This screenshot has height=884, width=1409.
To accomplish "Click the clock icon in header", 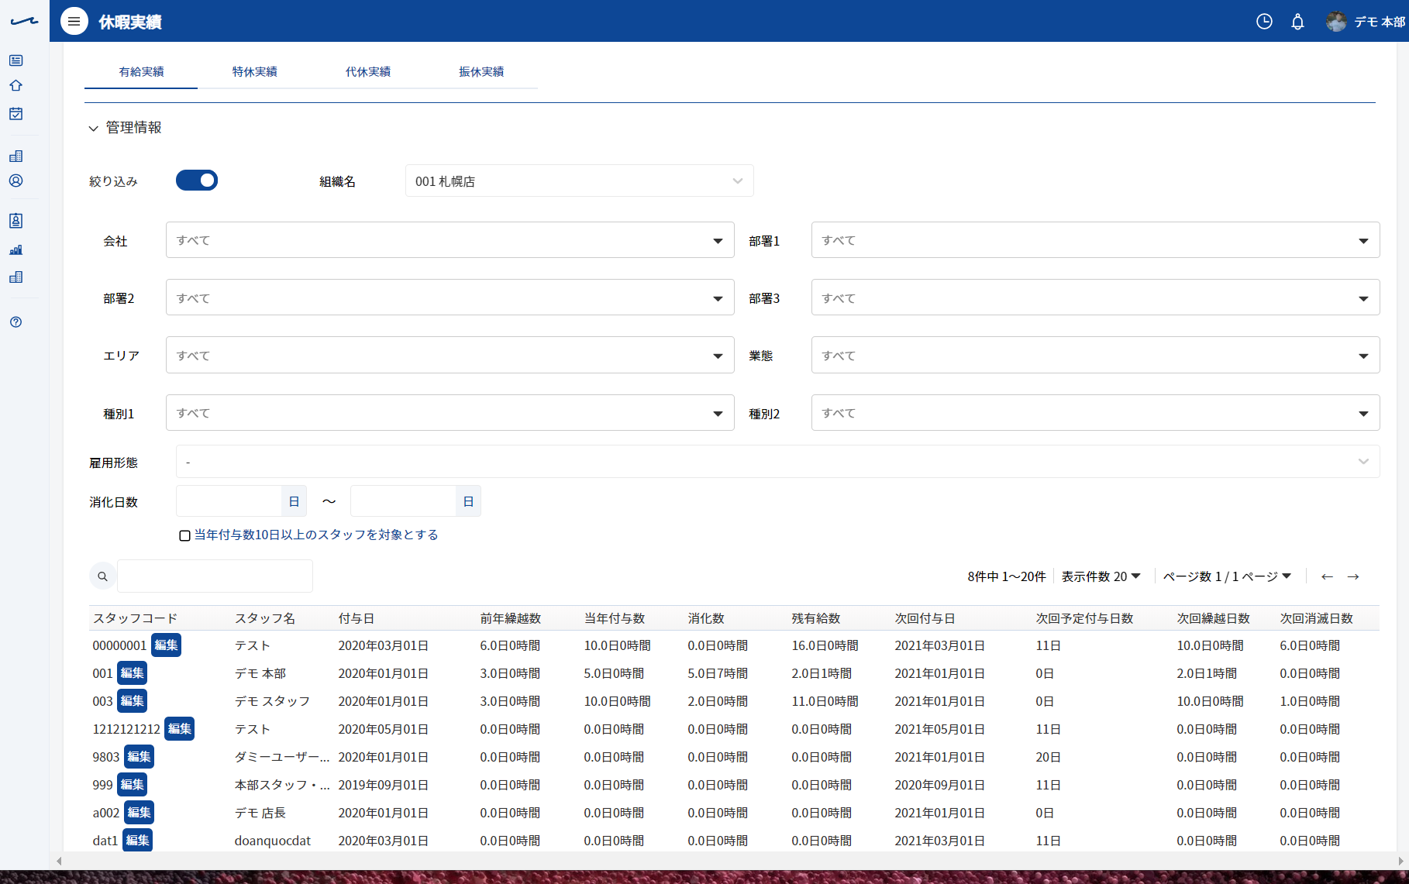I will pos(1264,22).
